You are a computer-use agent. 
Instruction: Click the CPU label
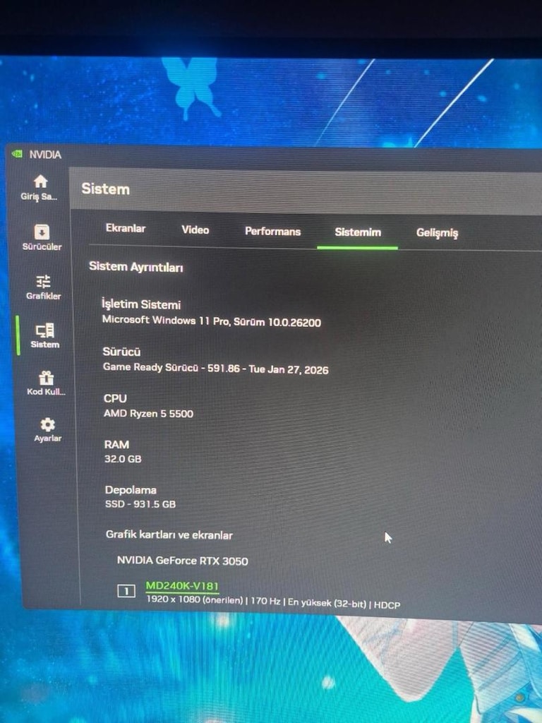[x=115, y=398]
